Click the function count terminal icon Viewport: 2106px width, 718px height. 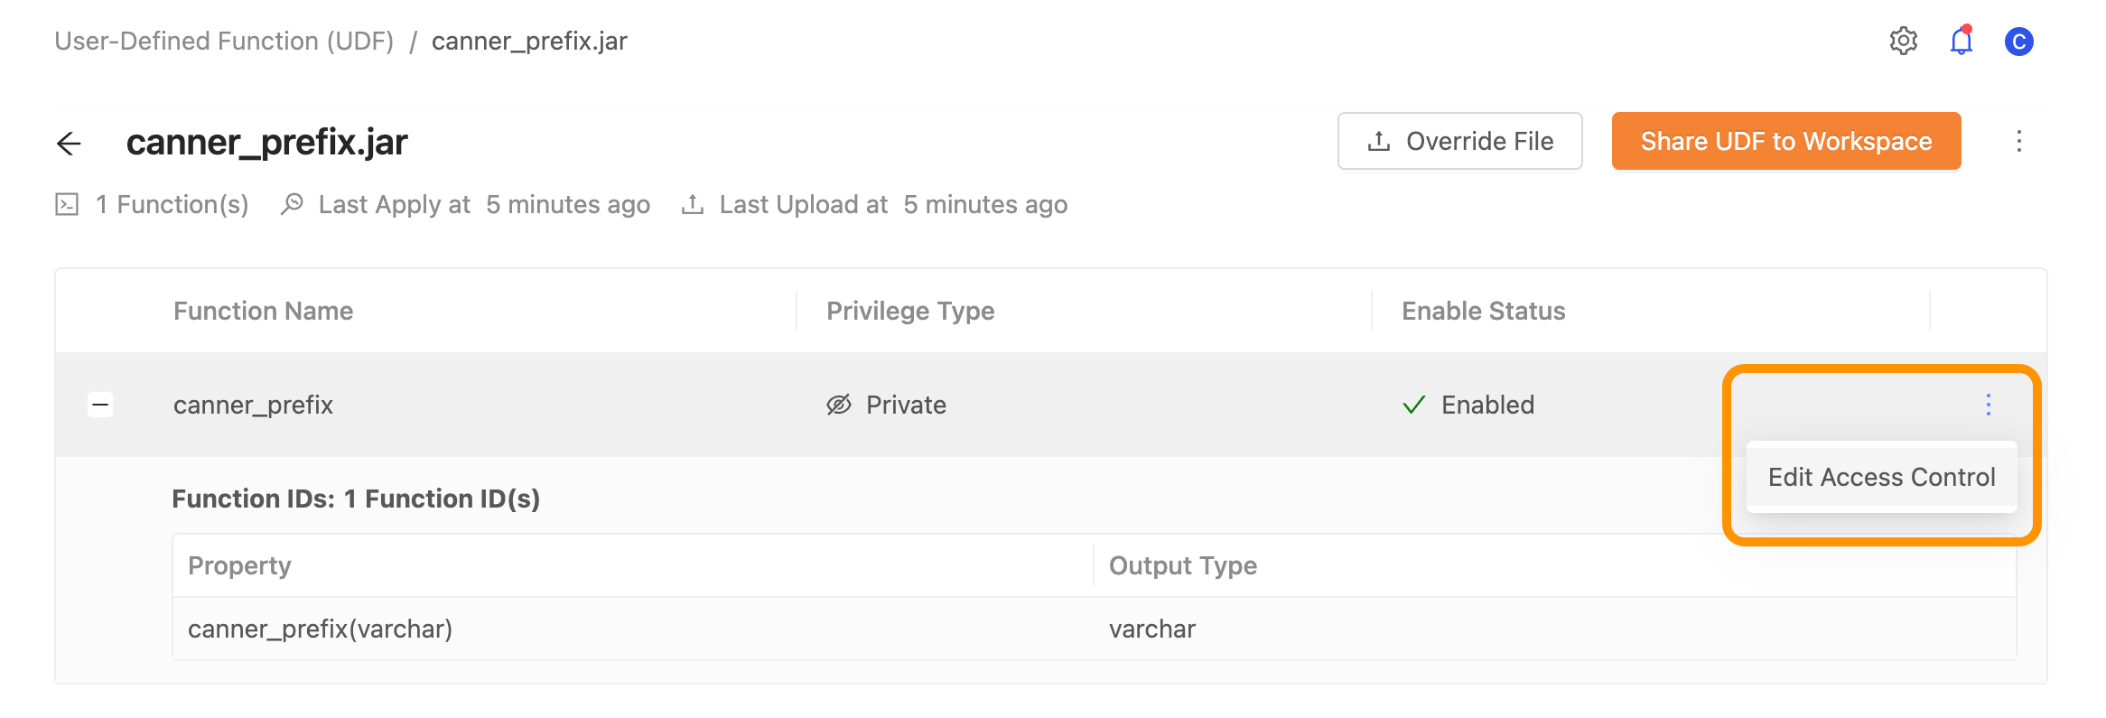pyautogui.click(x=67, y=204)
